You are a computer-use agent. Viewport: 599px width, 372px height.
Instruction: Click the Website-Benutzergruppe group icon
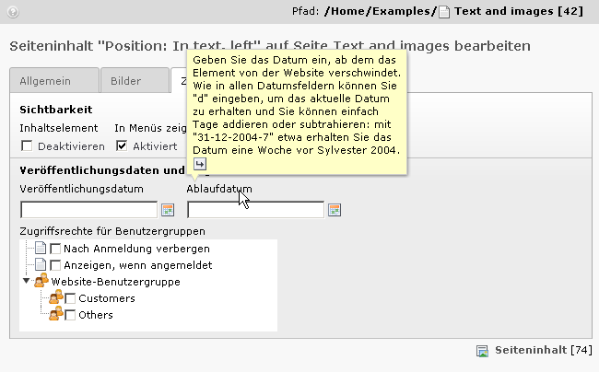[x=41, y=281]
